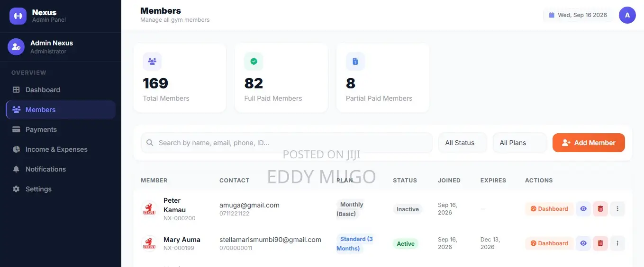The image size is (644, 267).
Task: Click the name Mary Auma
Action: [x=182, y=240]
